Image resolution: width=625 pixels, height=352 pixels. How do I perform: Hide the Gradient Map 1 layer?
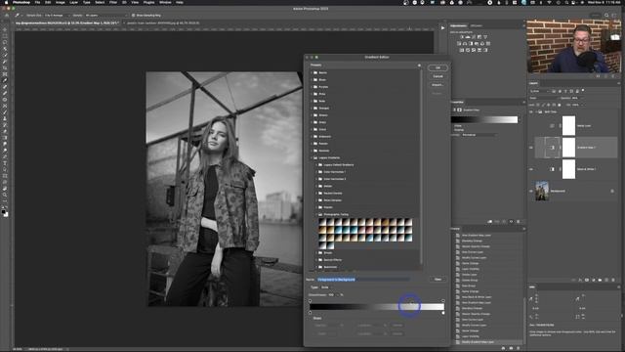point(531,148)
